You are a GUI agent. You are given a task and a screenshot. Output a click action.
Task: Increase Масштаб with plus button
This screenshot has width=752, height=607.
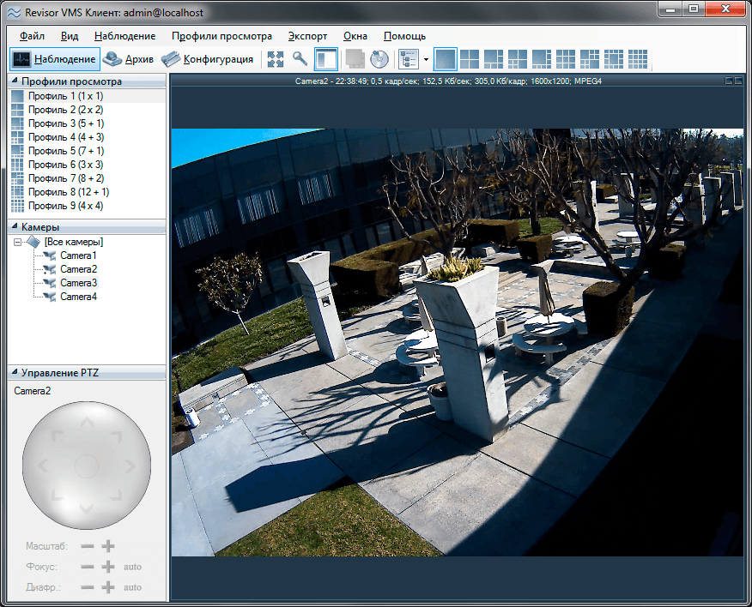click(x=108, y=546)
